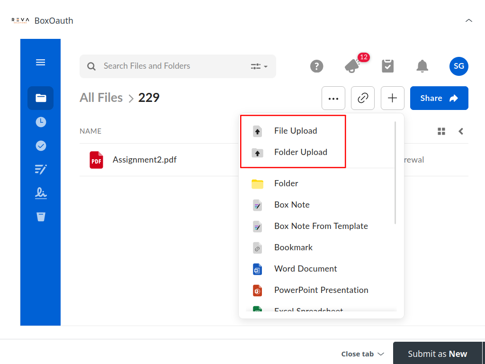Open the help question mark icon
This screenshot has width=485, height=364.
coord(316,66)
